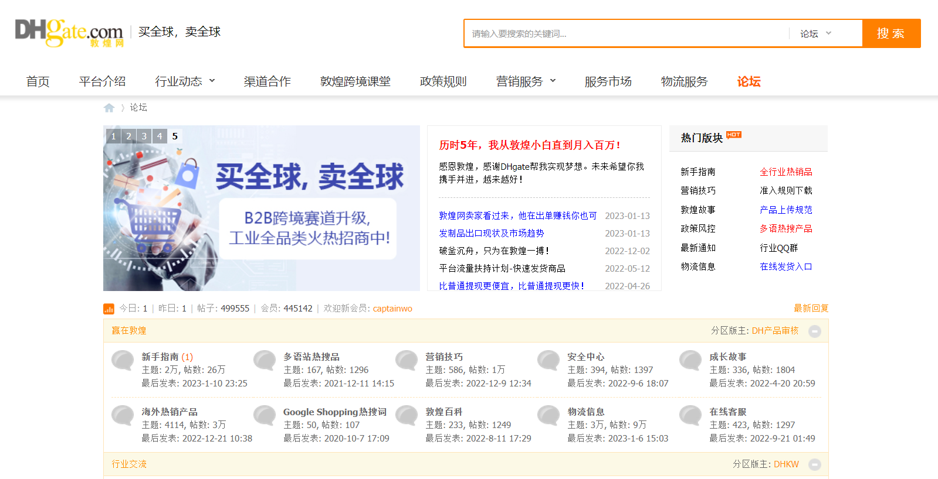938x479 pixels.
Task: Open 政策风控 hot section
Action: (697, 228)
